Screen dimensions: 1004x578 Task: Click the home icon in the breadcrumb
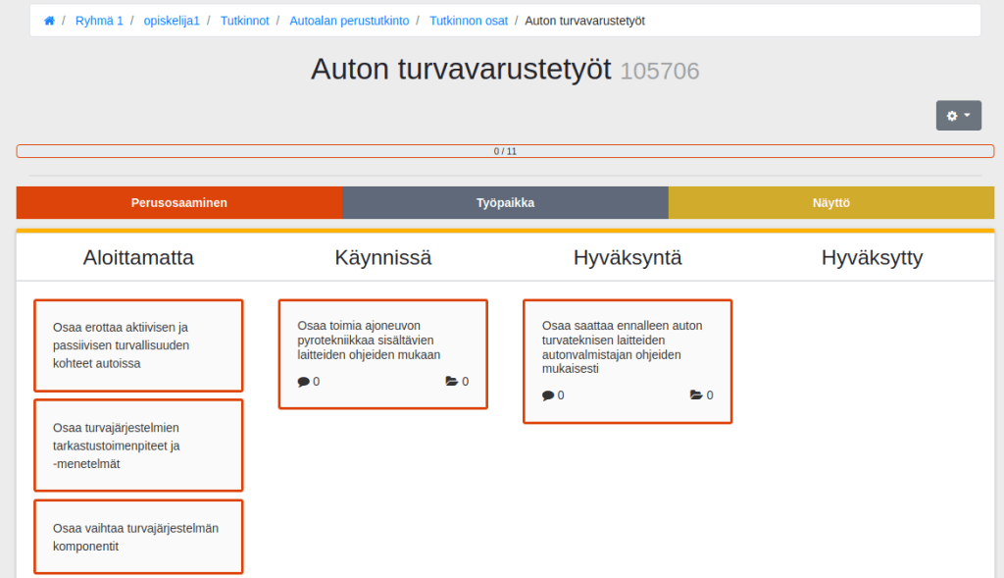48,20
